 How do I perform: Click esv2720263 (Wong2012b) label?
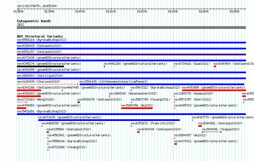(x=36, y=99)
